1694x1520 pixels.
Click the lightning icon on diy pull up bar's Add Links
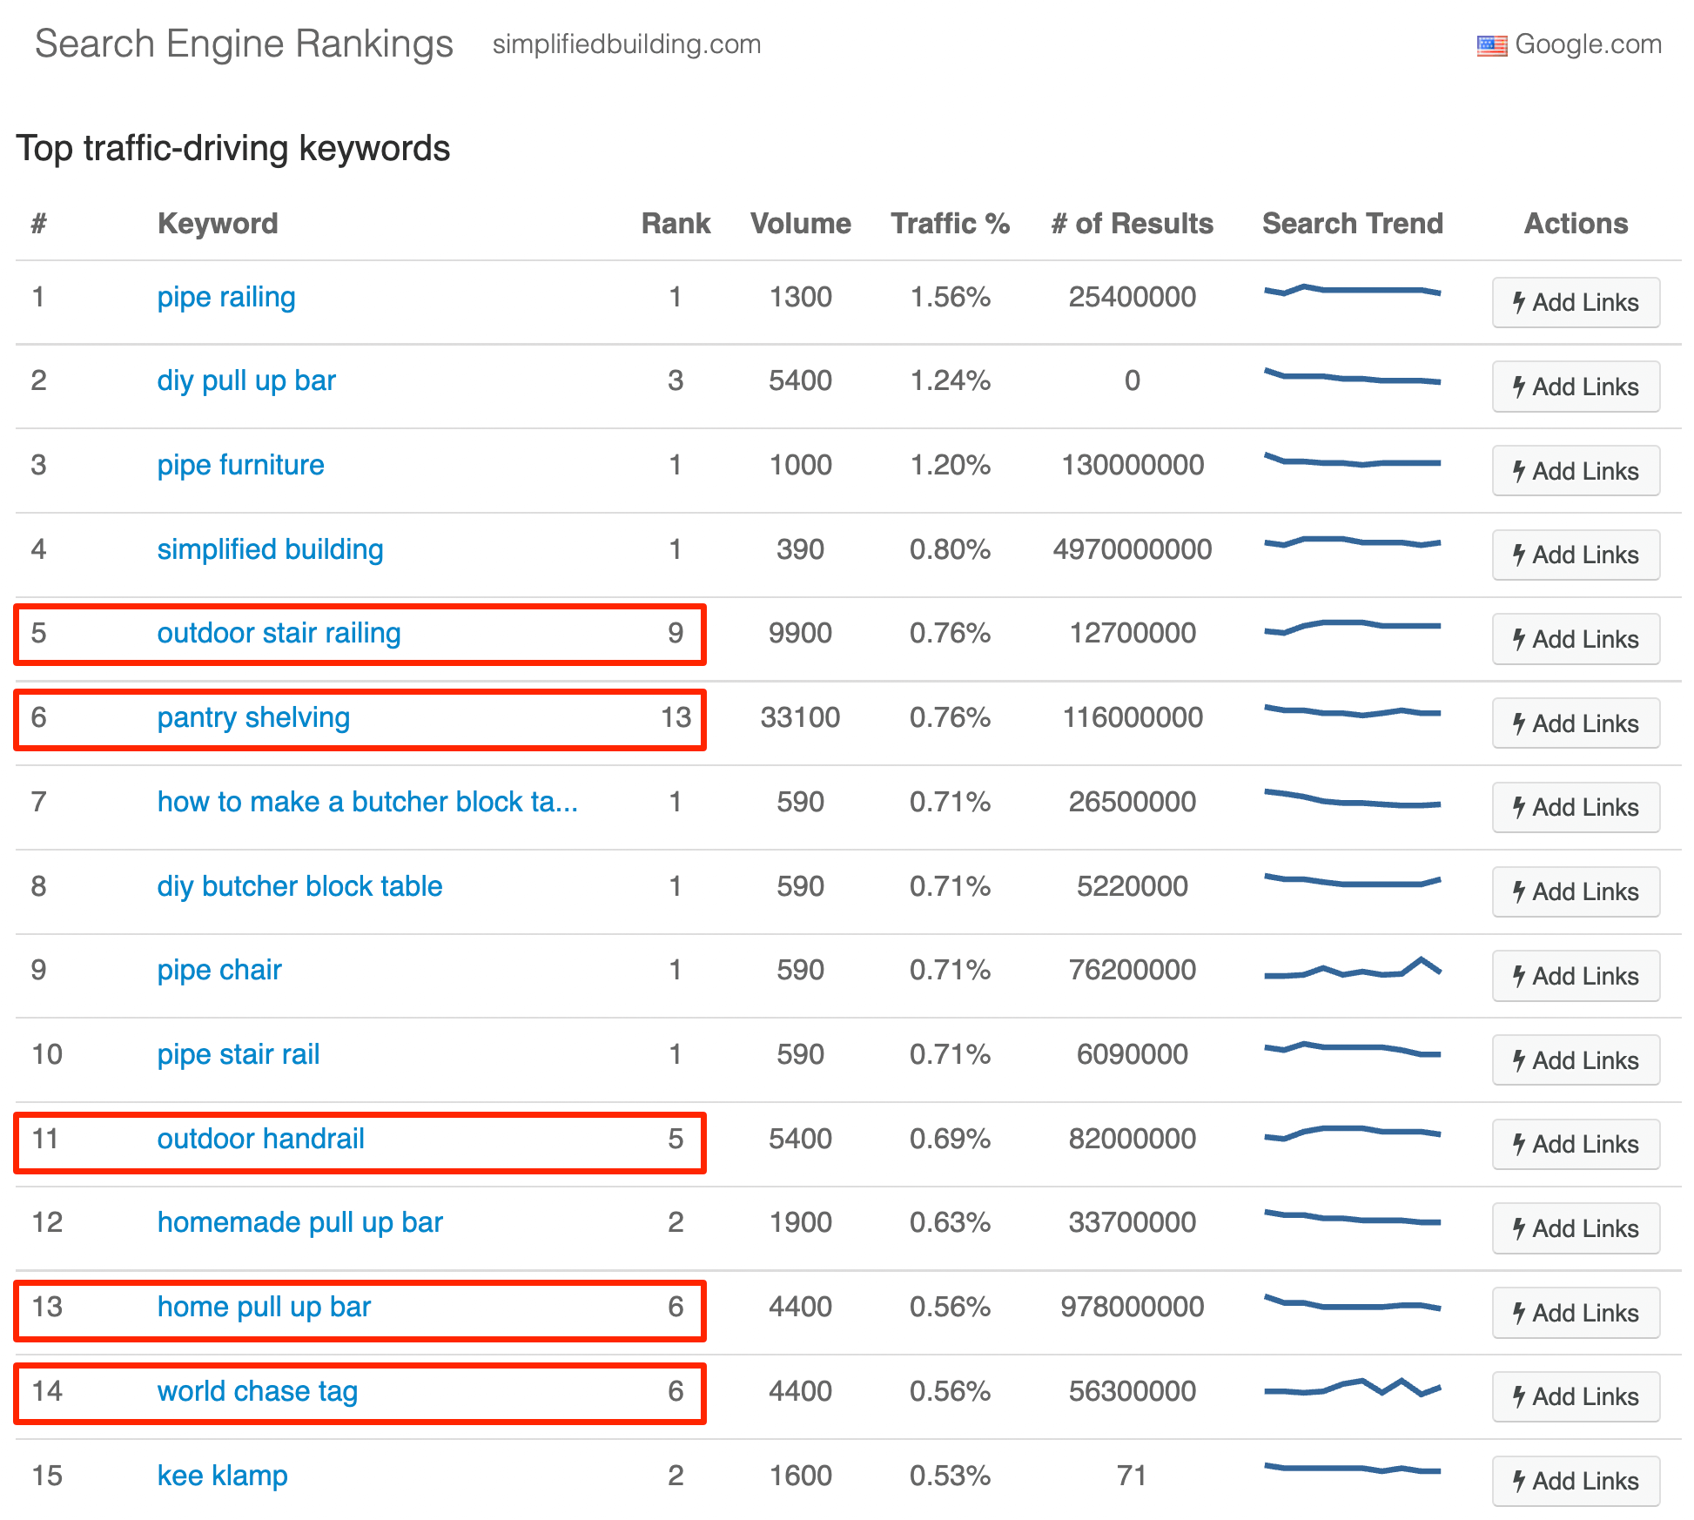1520,387
